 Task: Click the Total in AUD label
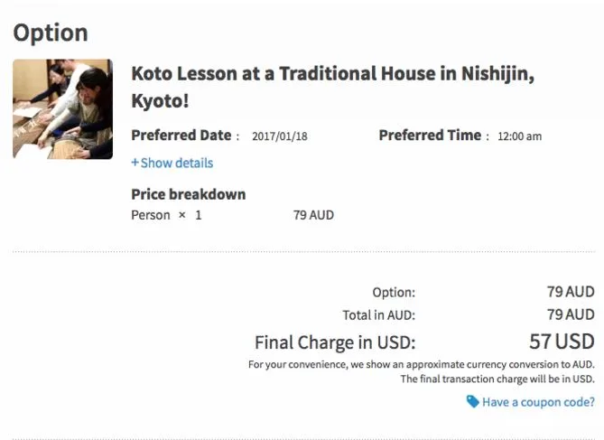pyautogui.click(x=379, y=314)
